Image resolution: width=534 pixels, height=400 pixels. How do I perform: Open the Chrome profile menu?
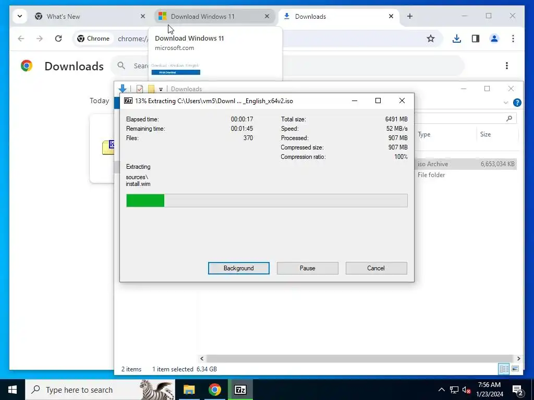(x=494, y=39)
